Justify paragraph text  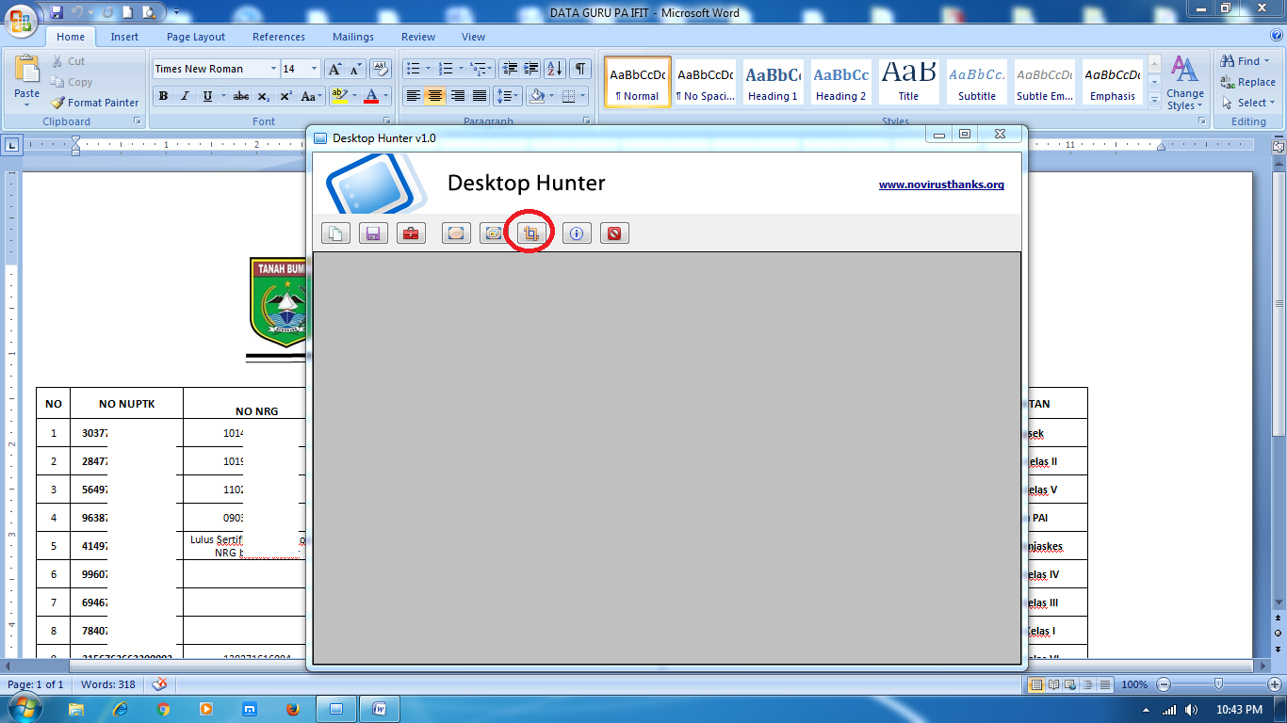pos(480,96)
